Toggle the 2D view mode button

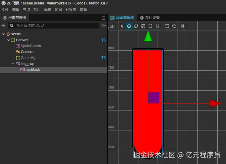(x=112, y=26)
